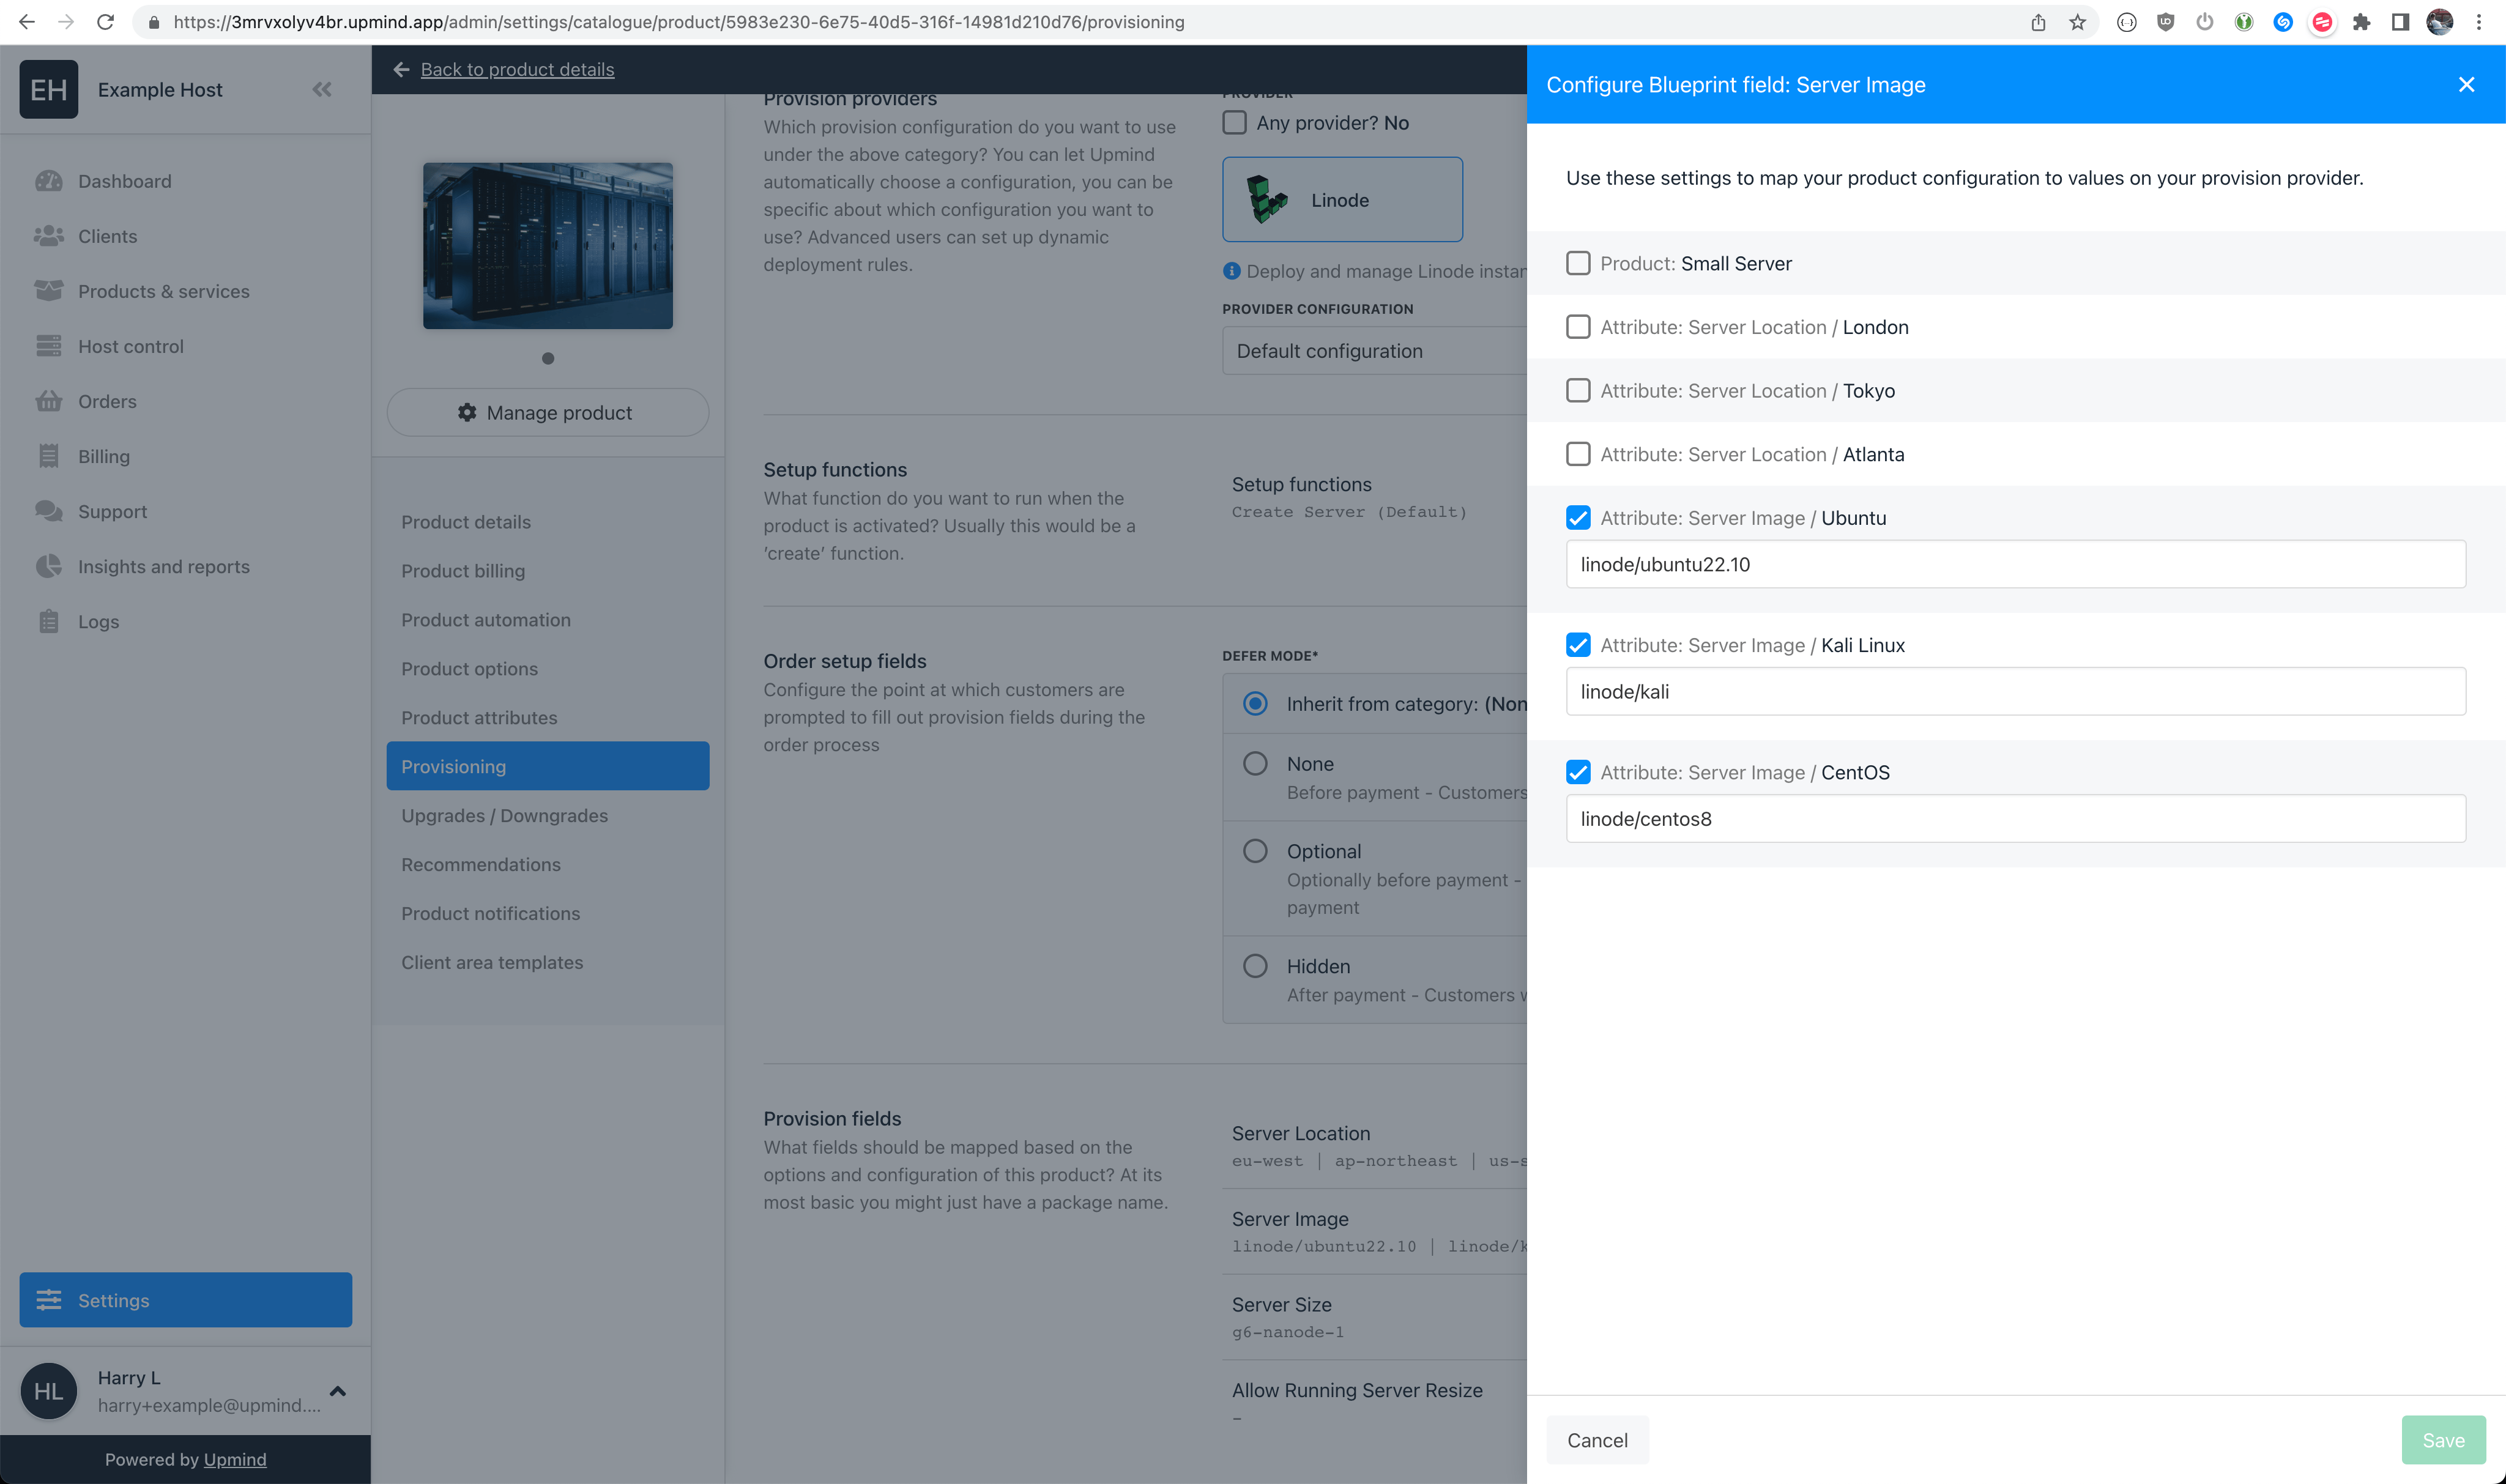Click the Save button
The height and width of the screenshot is (1484, 2506).
pos(2443,1440)
